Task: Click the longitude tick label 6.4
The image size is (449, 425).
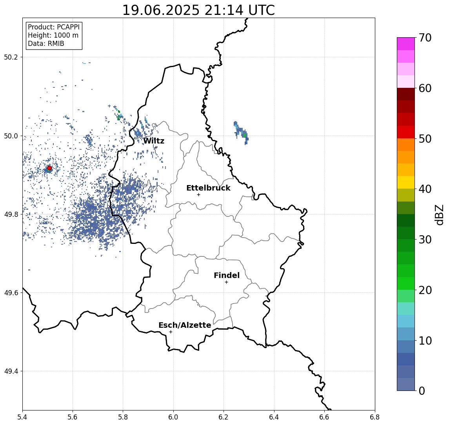Action: tap(274, 417)
